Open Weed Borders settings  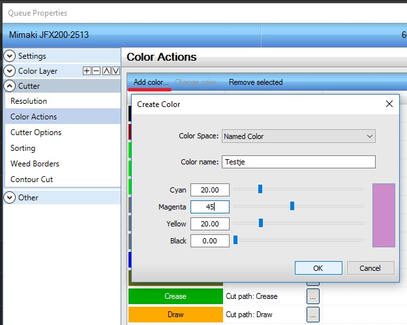click(63, 164)
